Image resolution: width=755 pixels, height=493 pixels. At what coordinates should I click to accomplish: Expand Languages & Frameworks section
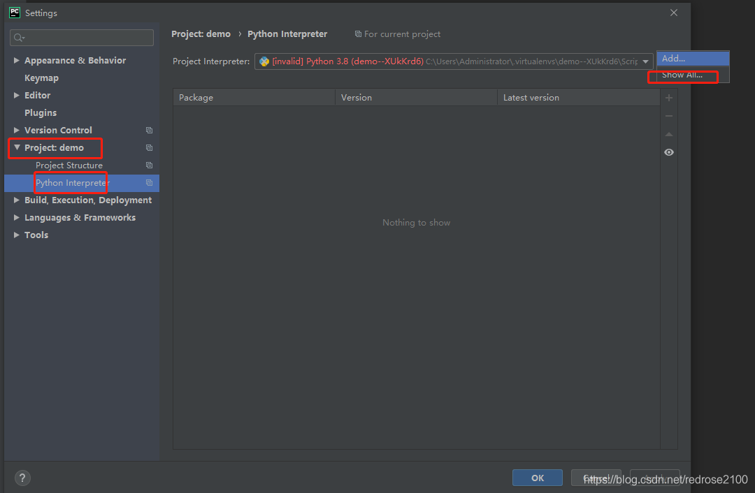(x=16, y=217)
